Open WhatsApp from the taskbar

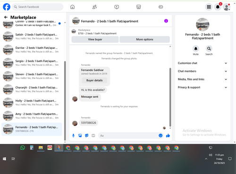(x=23, y=148)
